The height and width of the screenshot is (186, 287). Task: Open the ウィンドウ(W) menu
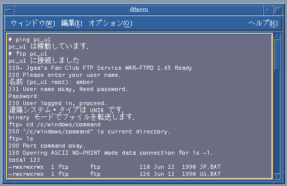(x=33, y=23)
